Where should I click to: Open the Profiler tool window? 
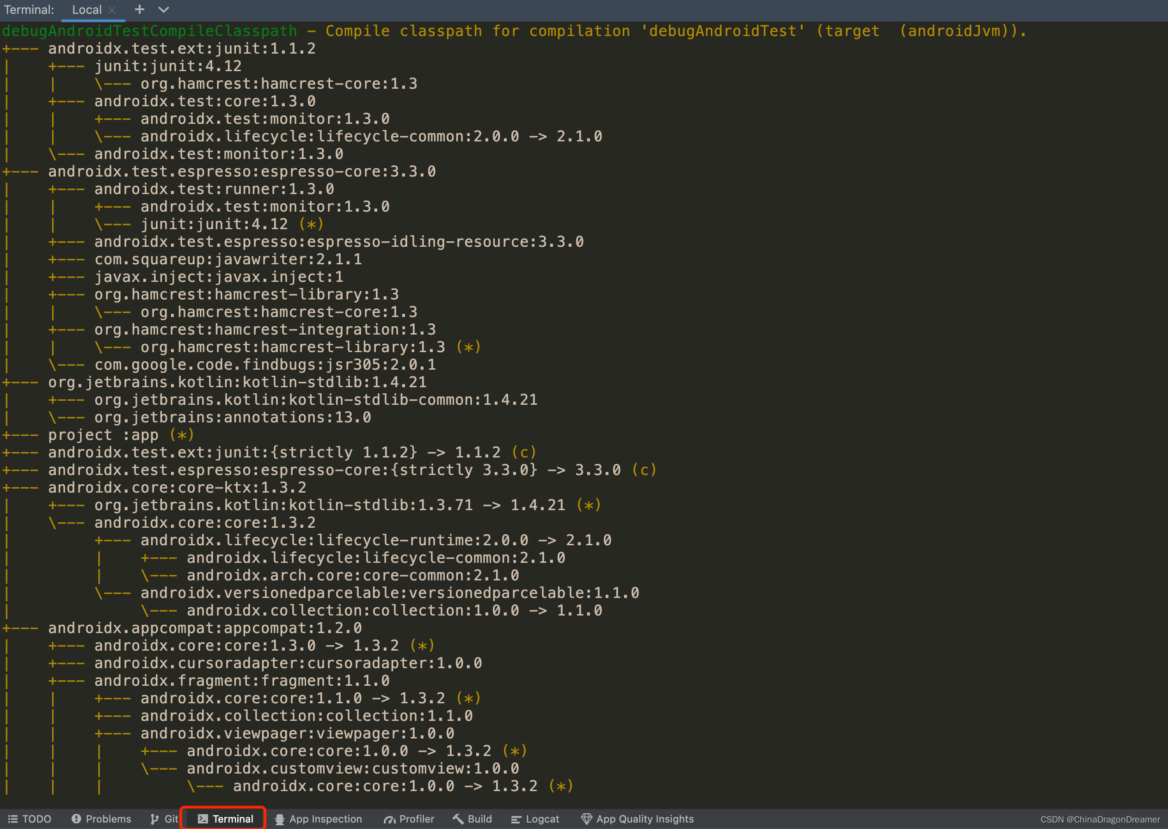(x=409, y=819)
